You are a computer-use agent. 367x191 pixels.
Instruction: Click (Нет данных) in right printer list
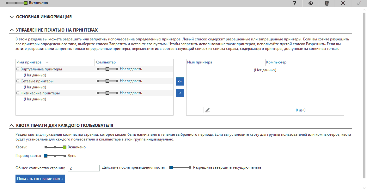click(265, 70)
